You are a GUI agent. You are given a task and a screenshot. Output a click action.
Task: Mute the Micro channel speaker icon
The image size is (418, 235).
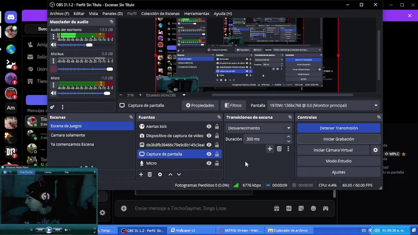[54, 93]
